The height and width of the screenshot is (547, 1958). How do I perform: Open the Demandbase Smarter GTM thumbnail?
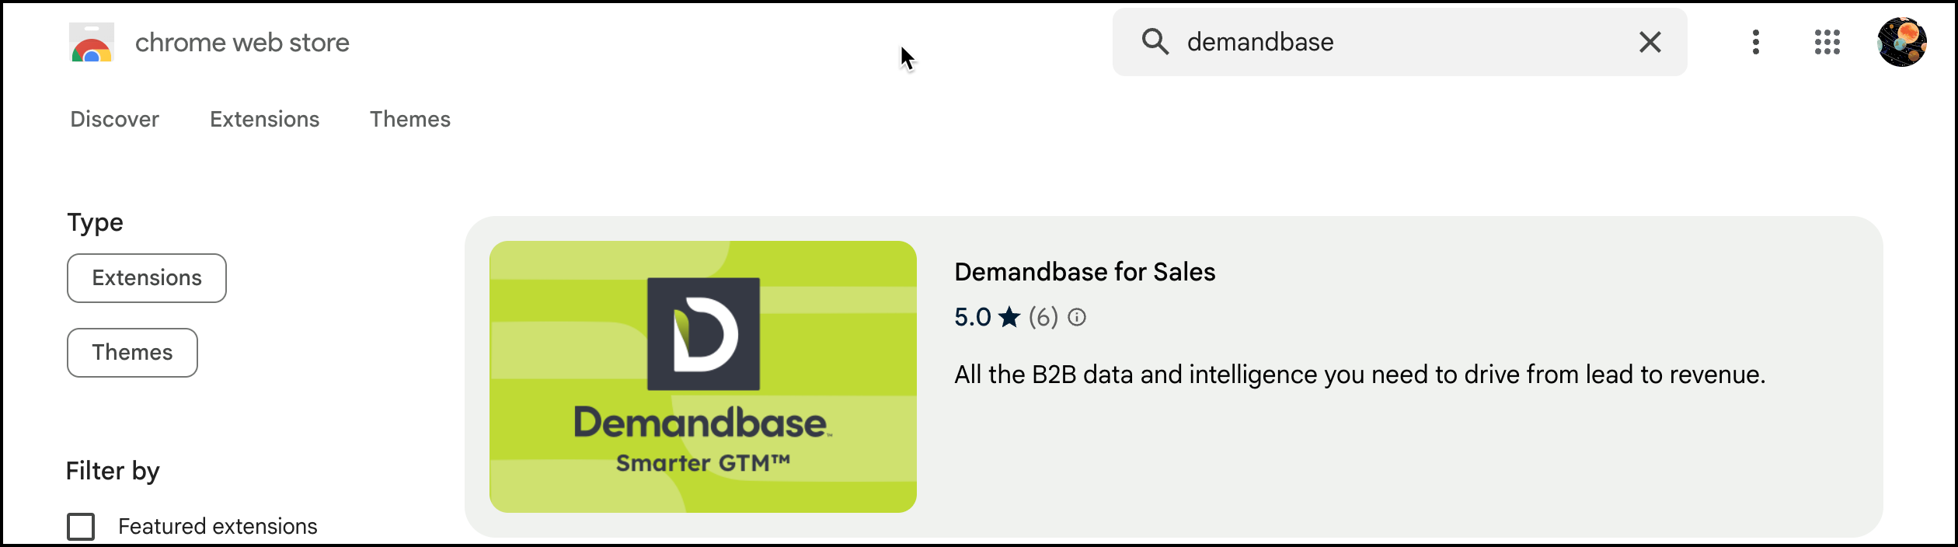point(702,377)
